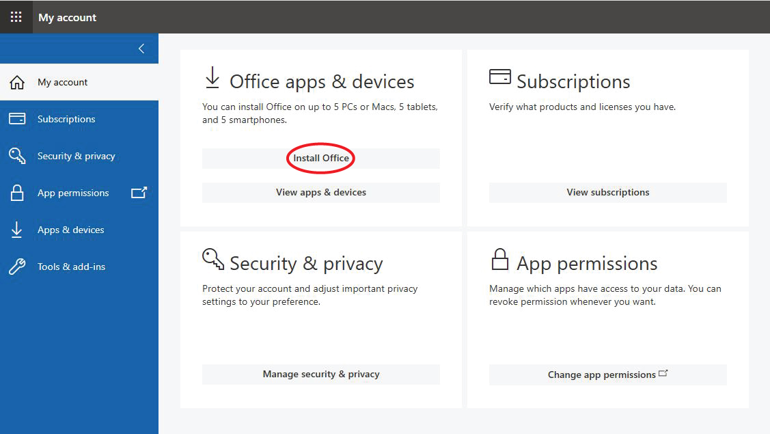The image size is (770, 434).
Task: Click the download icon in Office apps card
Action: tap(212, 78)
